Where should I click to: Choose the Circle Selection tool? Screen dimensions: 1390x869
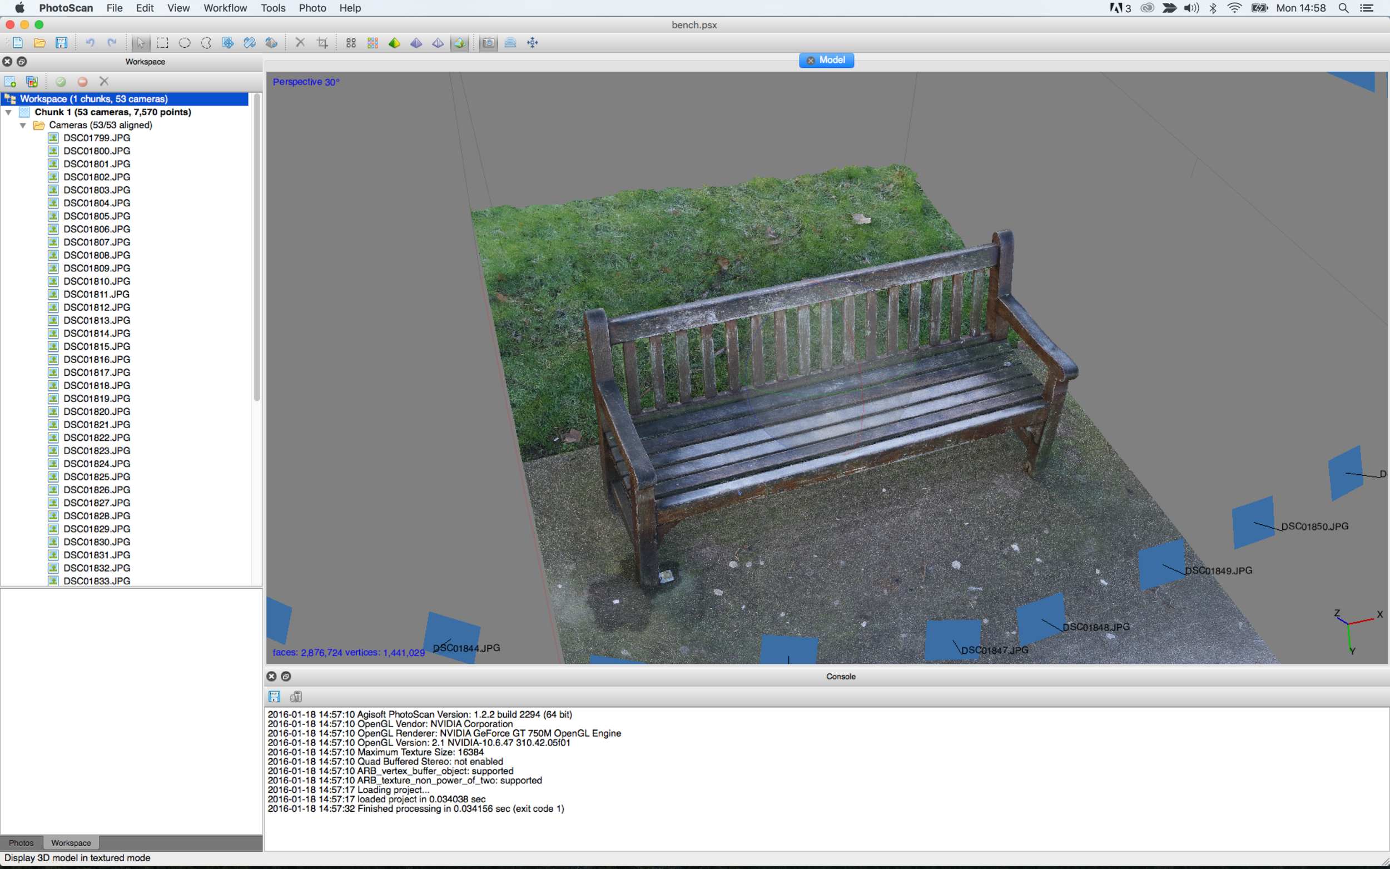click(185, 42)
